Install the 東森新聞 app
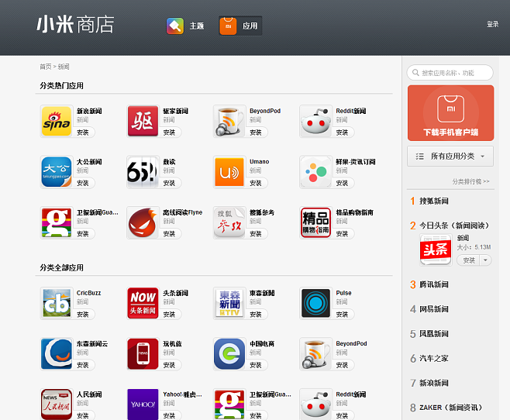510x420 pixels. tap(256, 315)
